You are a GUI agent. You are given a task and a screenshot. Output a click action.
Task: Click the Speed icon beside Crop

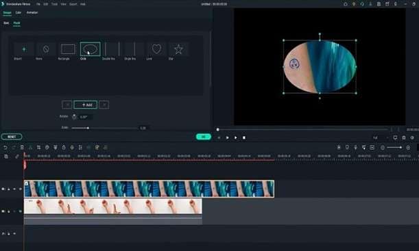[x=47, y=147]
